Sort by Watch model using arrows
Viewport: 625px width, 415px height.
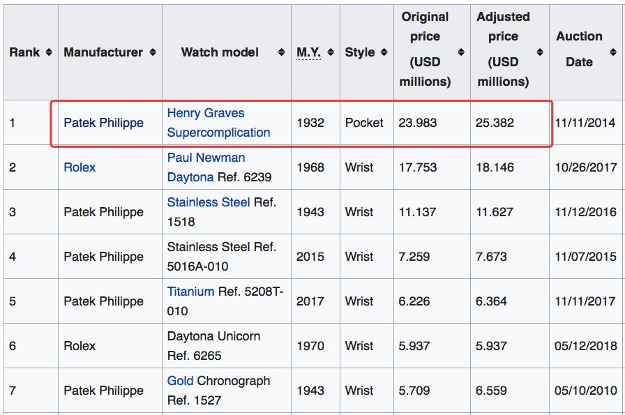point(281,52)
